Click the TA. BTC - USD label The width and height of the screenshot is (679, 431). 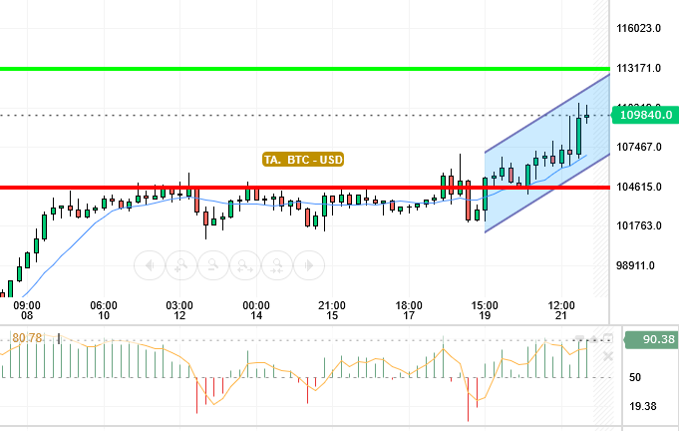pyautogui.click(x=303, y=160)
